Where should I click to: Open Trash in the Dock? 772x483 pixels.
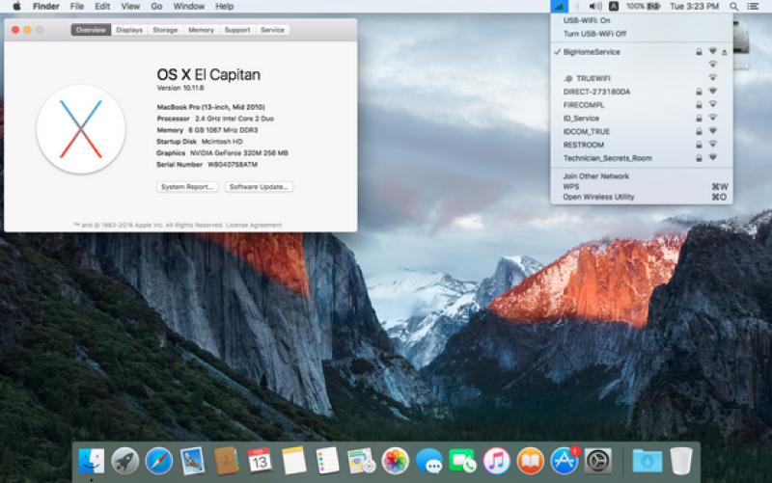pyautogui.click(x=681, y=461)
